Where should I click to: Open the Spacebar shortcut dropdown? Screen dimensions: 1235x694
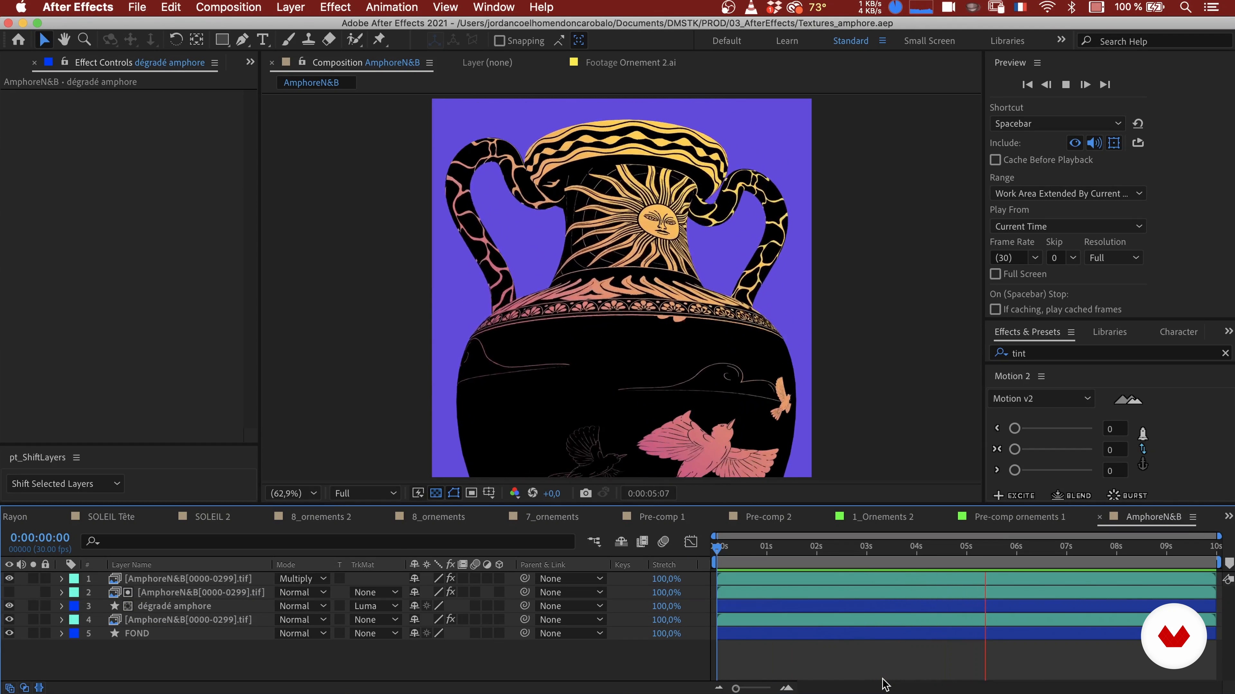(x=1057, y=124)
